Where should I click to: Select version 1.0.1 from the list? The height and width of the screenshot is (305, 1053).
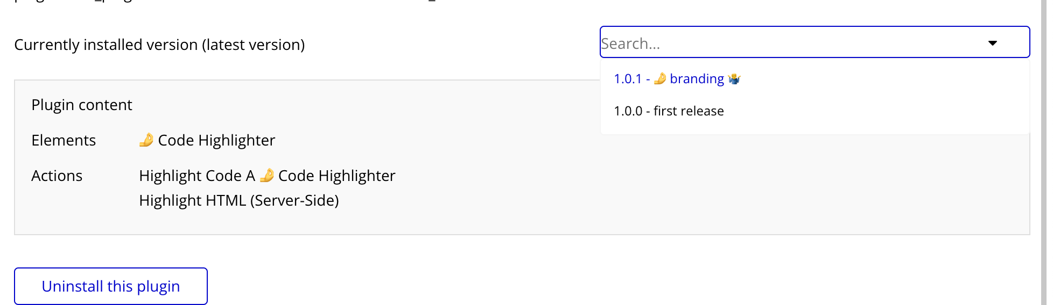click(628, 79)
